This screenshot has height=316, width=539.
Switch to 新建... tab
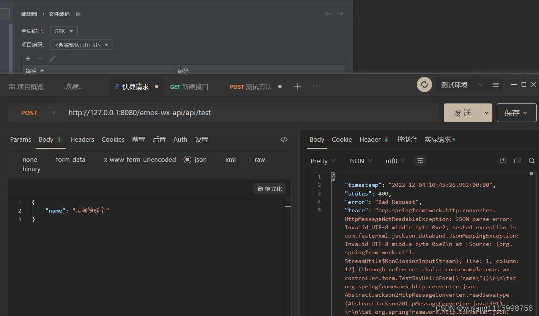tap(74, 87)
